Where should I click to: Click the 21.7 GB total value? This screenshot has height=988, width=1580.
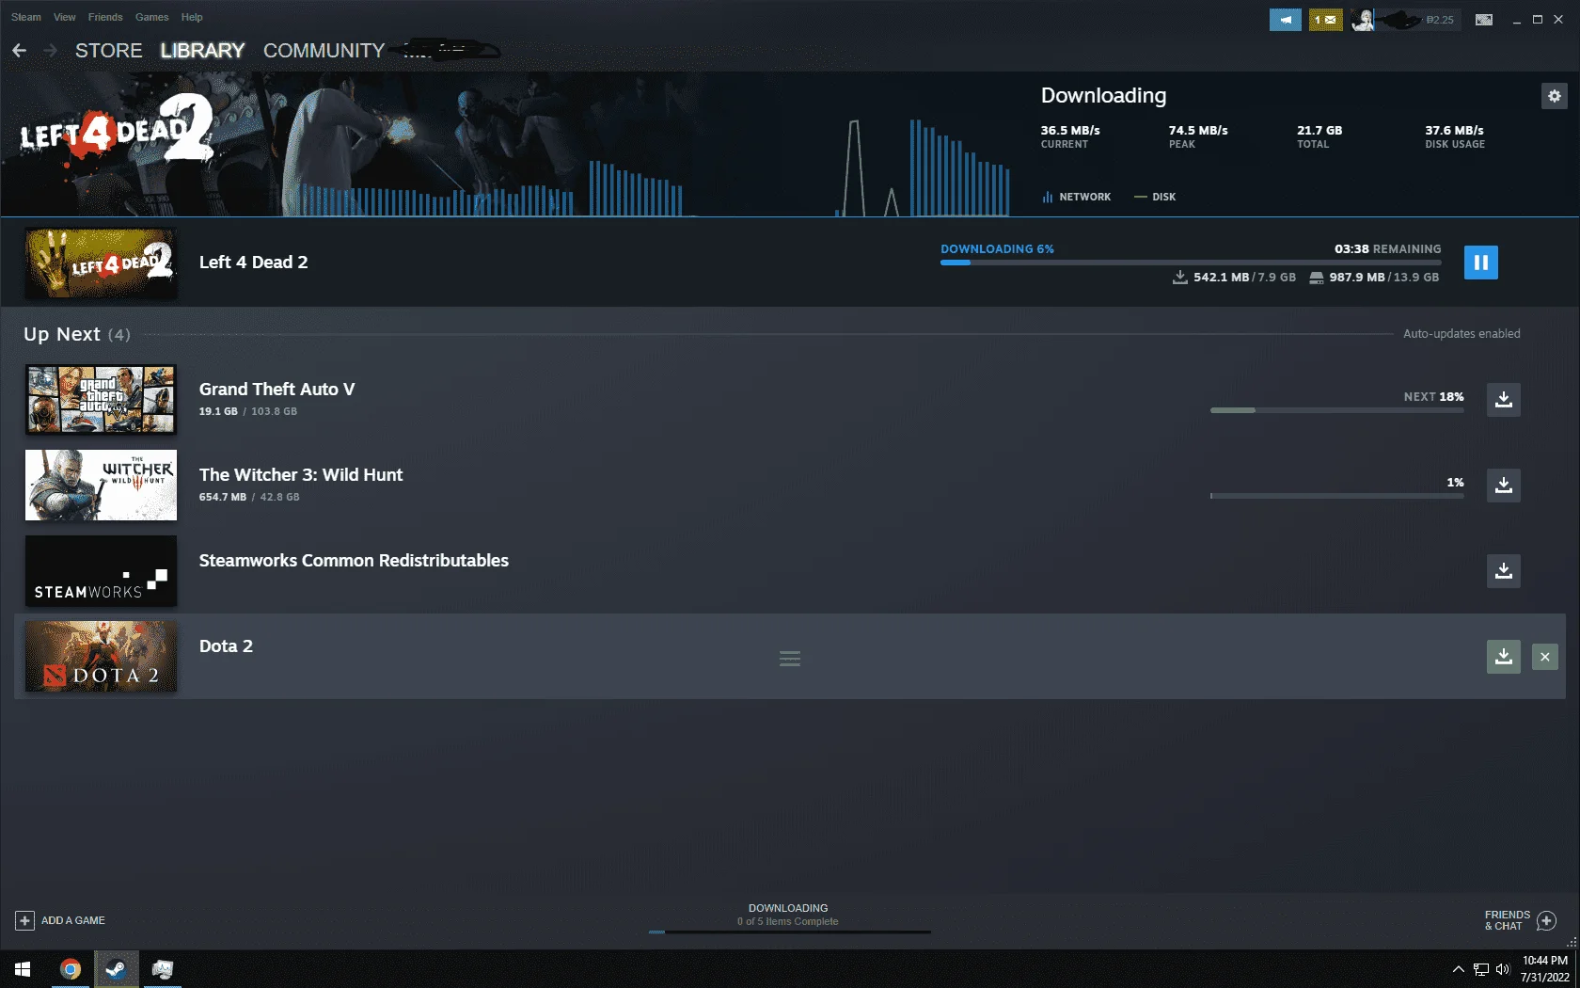[x=1319, y=130]
